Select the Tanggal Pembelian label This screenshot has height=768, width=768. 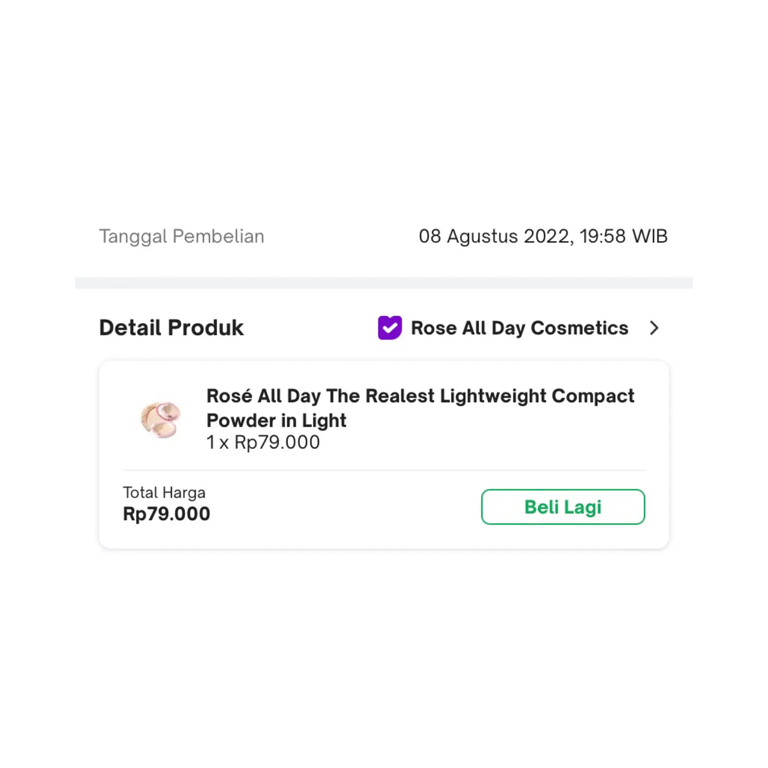(x=181, y=237)
